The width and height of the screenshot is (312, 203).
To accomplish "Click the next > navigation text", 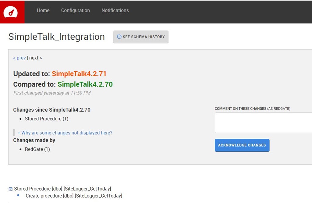I will [36, 58].
